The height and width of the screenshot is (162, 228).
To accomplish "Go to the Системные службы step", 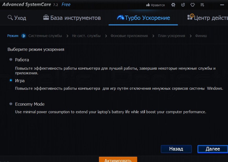I will click(45, 36).
